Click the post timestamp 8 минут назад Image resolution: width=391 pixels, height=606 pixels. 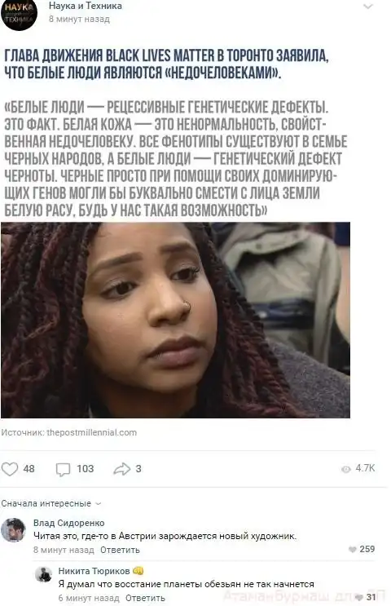[79, 19]
